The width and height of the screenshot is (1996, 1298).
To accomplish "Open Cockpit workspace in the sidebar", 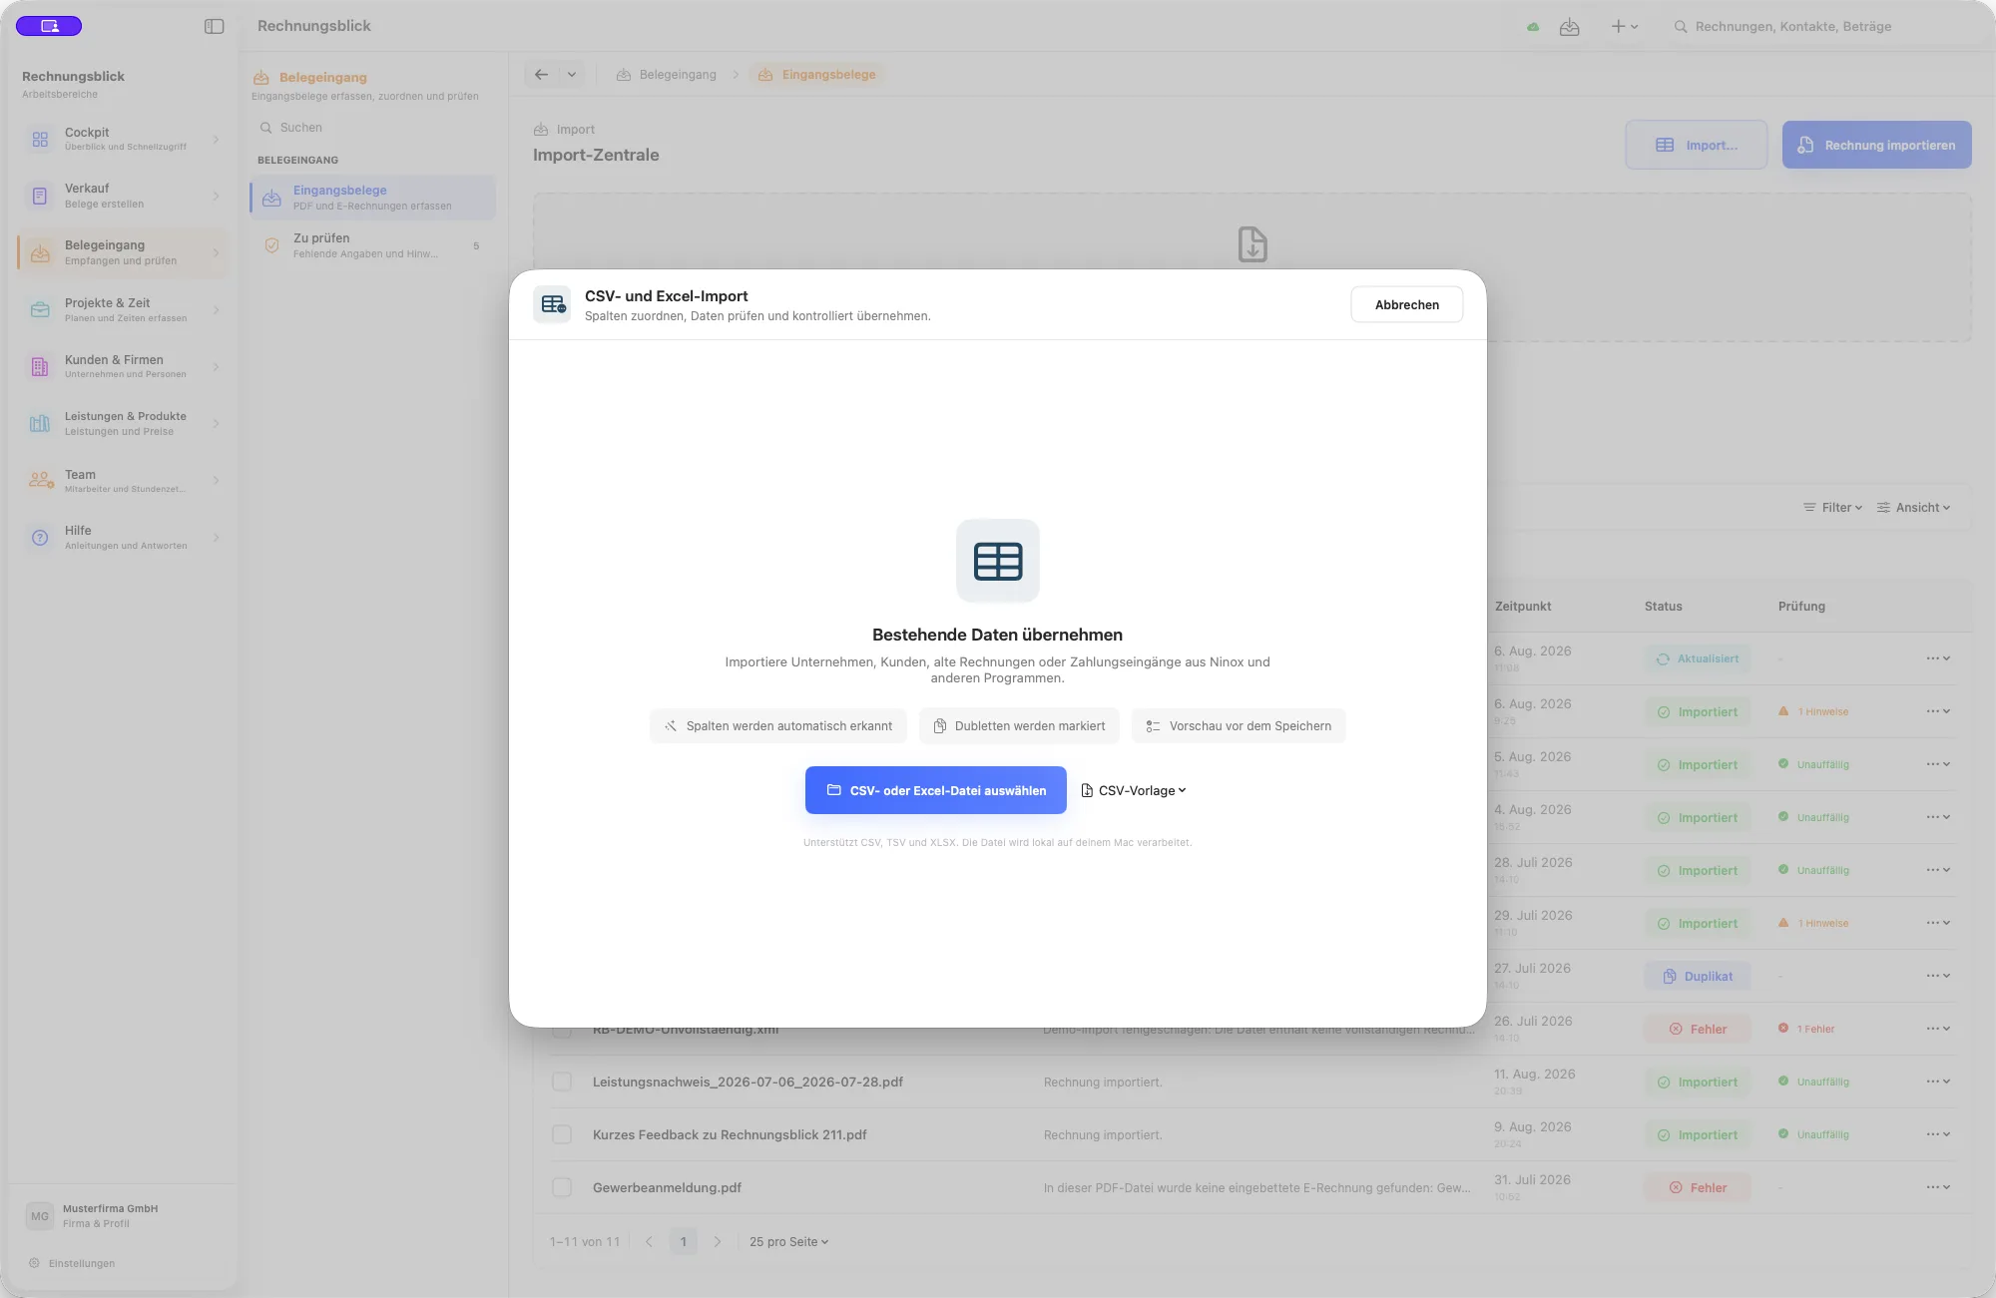I will pos(122,139).
